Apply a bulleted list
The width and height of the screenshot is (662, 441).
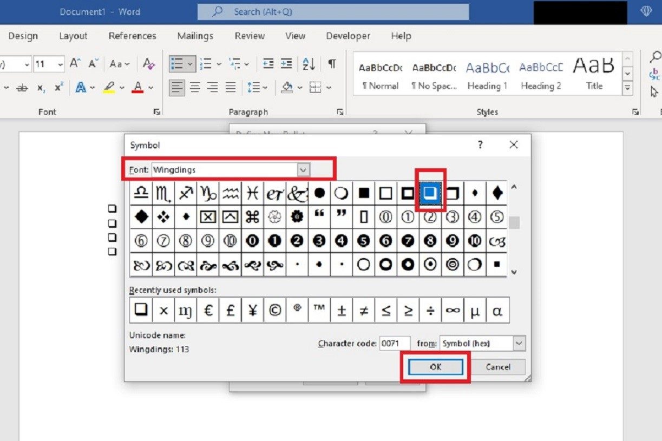(x=179, y=63)
